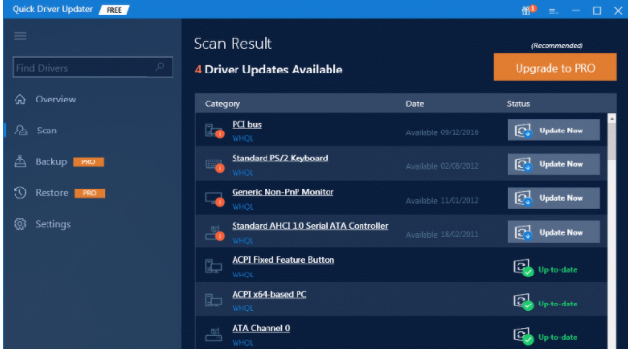Click WHQL label under PCI bus
Screen dimensions: 628x349
(242, 138)
